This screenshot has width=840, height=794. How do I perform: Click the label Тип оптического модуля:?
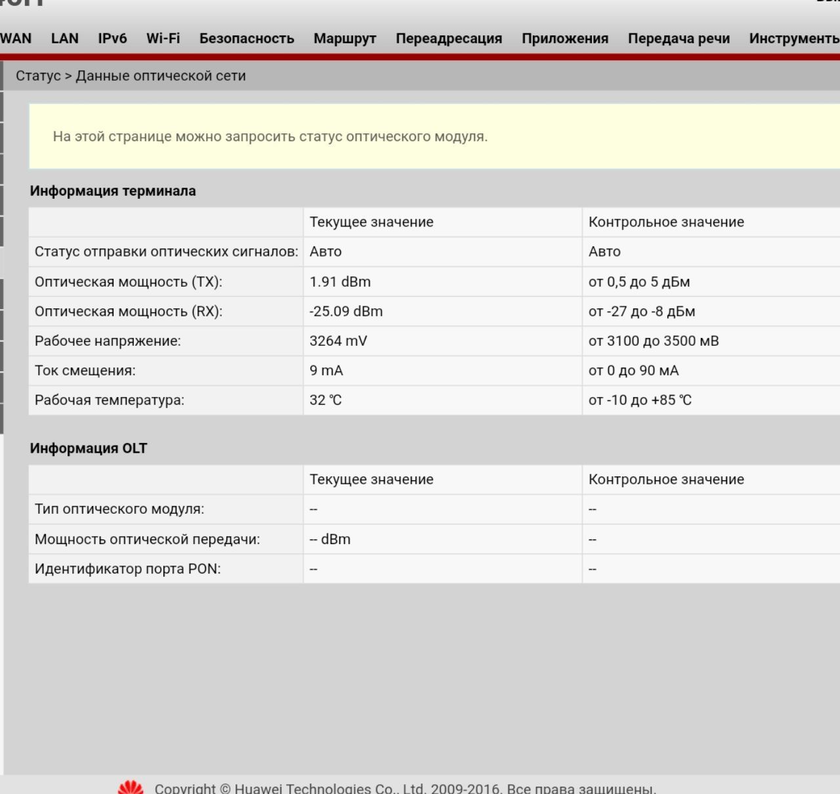click(x=119, y=509)
